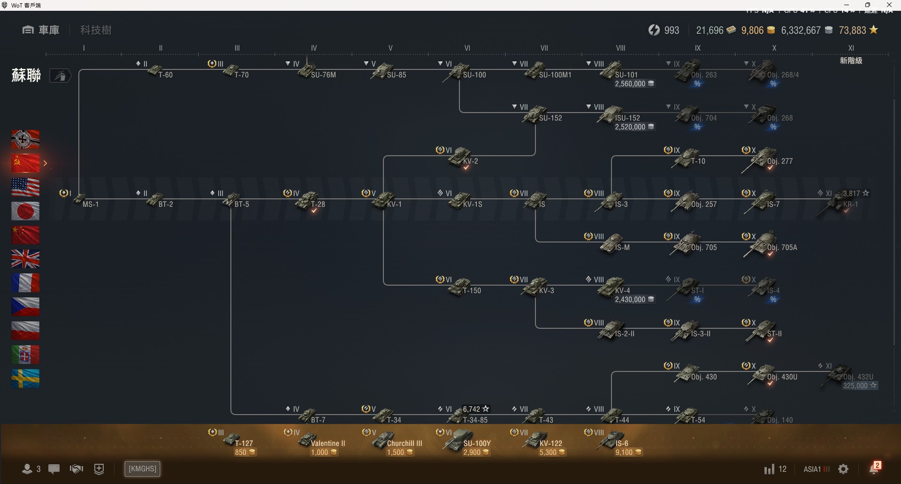This screenshot has width=901, height=484.
Task: Click the 993 lightning currency indicator
Action: tap(664, 30)
